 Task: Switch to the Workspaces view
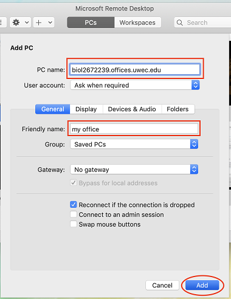[x=137, y=22]
